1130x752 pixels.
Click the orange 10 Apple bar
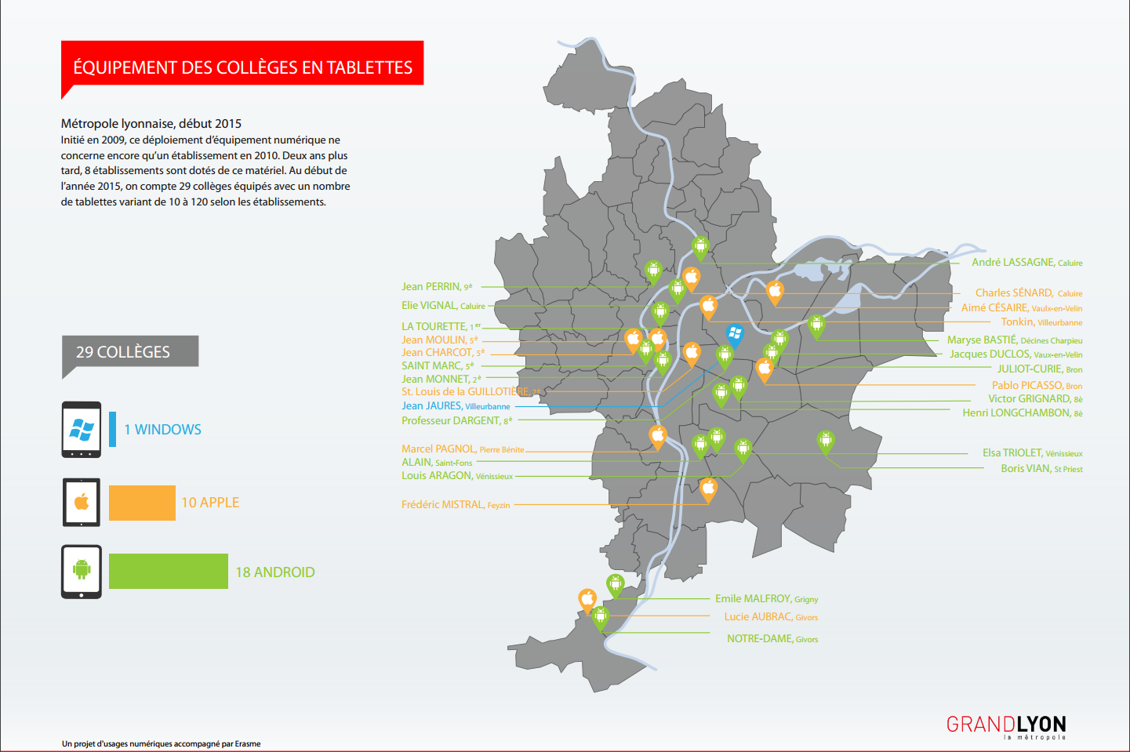142,503
